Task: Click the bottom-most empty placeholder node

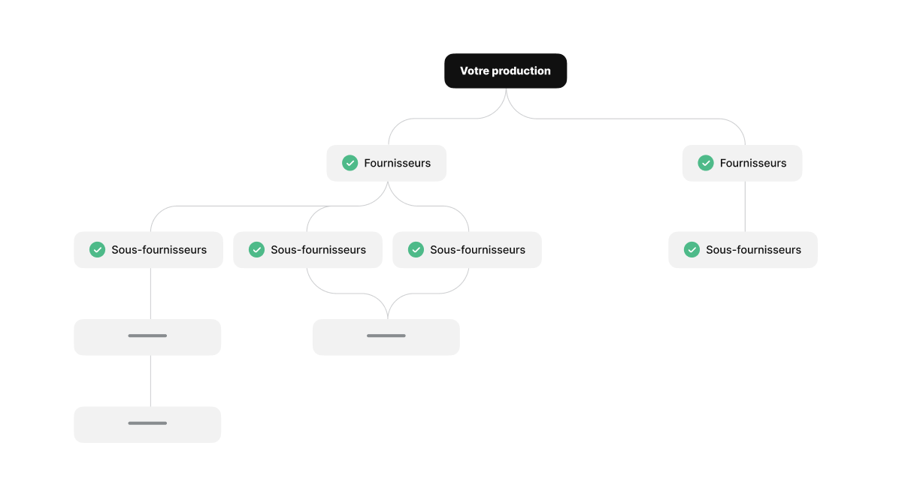Action: tap(147, 424)
